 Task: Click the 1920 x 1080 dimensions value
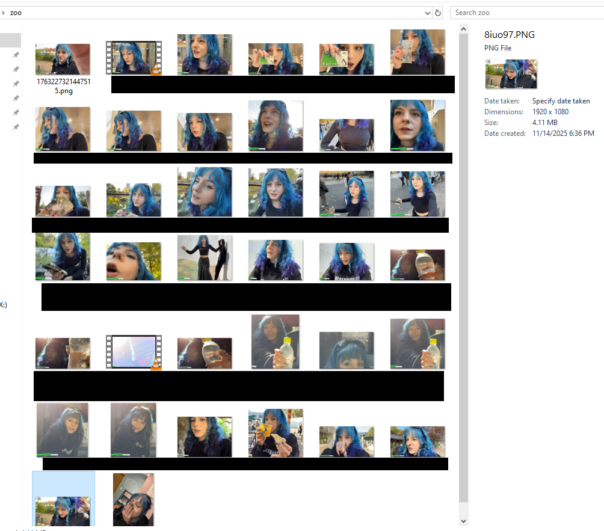tap(550, 112)
